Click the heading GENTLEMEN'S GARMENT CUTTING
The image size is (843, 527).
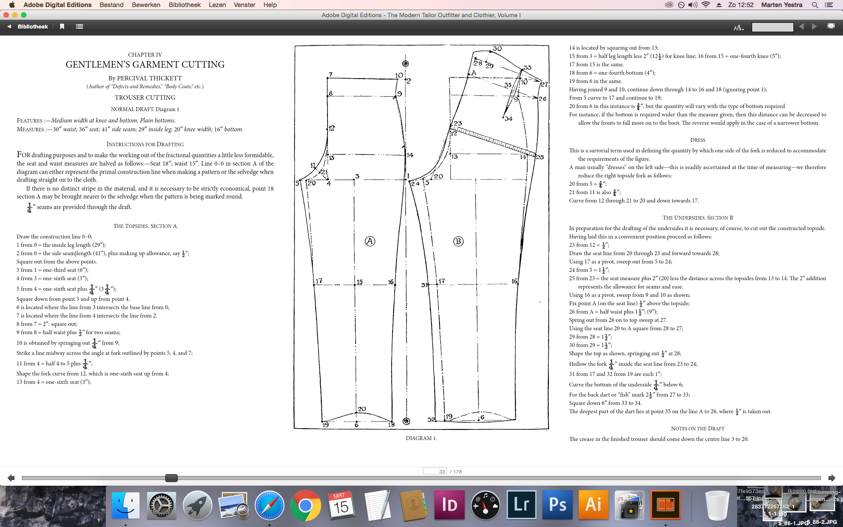click(145, 65)
